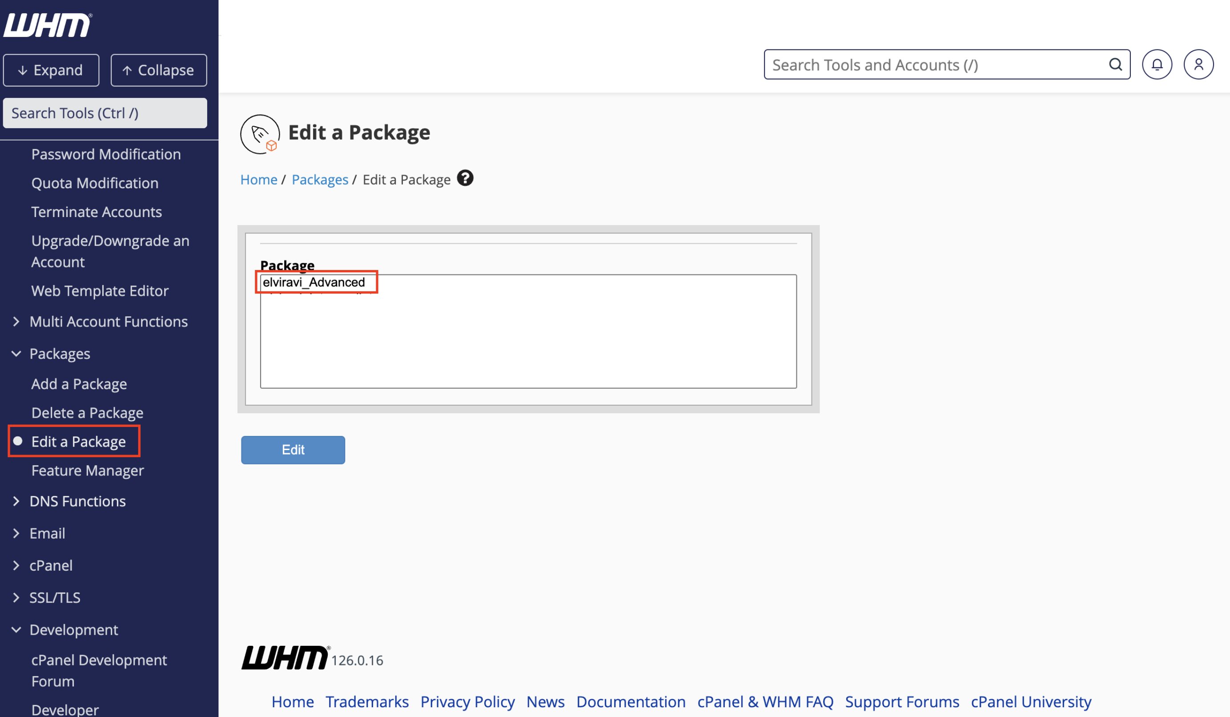The width and height of the screenshot is (1230, 717).
Task: Click the WHM logo in the sidebar
Action: [x=47, y=25]
